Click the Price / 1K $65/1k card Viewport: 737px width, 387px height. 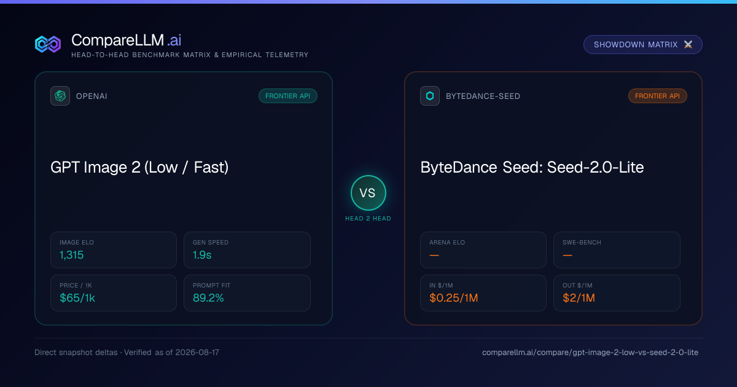coord(114,293)
